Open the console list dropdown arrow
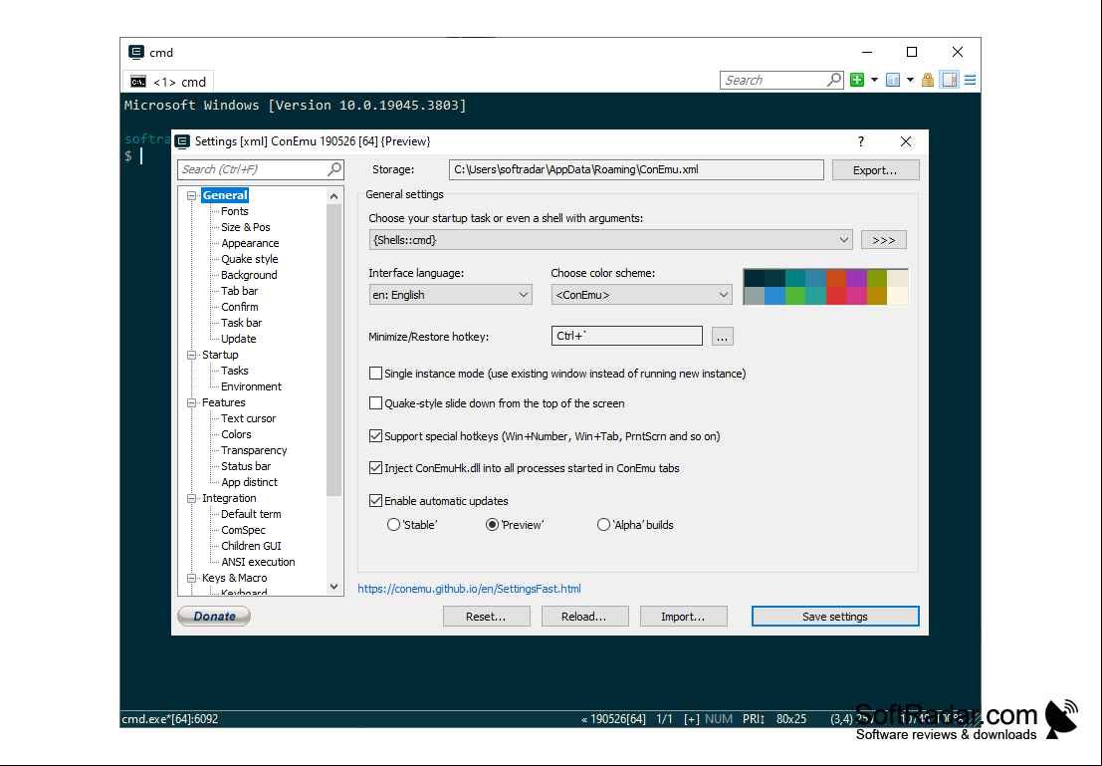This screenshot has height=766, width=1102. point(910,81)
